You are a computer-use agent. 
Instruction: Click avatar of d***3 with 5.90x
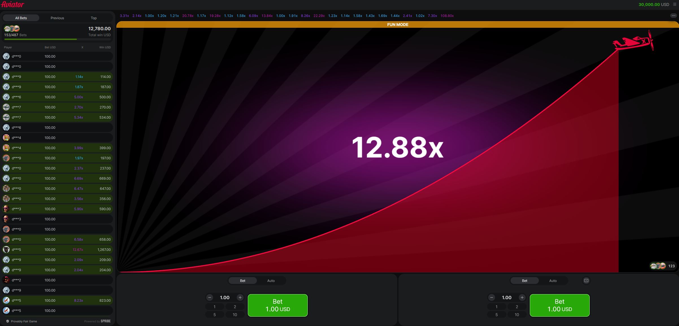click(x=6, y=209)
